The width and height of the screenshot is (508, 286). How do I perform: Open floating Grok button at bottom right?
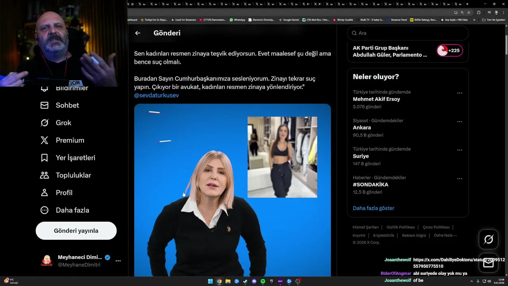[489, 239]
